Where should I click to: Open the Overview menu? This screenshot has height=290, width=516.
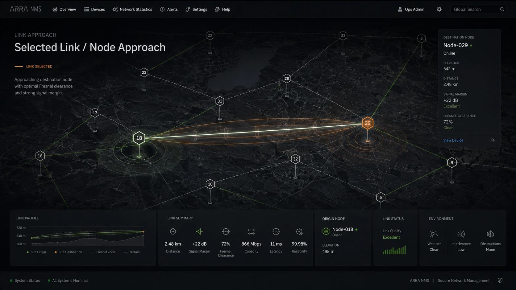pos(64,9)
